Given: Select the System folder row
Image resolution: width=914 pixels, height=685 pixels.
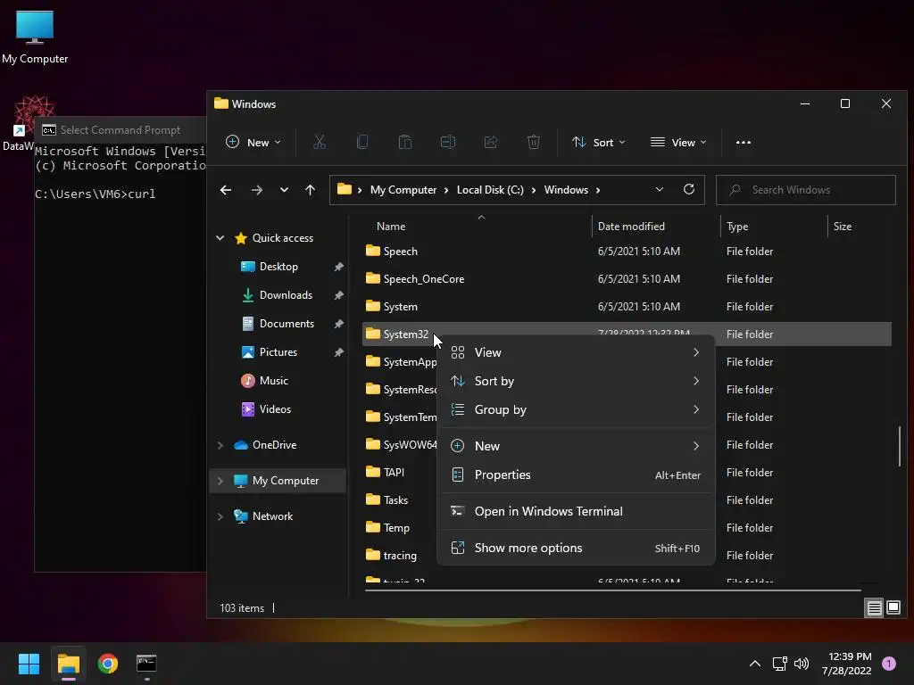Looking at the screenshot, I should pos(627,307).
